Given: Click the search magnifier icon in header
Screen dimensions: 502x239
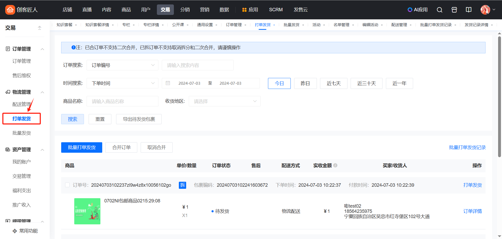Looking at the screenshot, I should pyautogui.click(x=440, y=10).
